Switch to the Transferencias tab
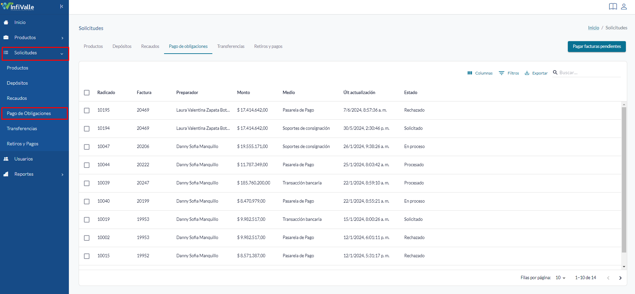 (231, 46)
